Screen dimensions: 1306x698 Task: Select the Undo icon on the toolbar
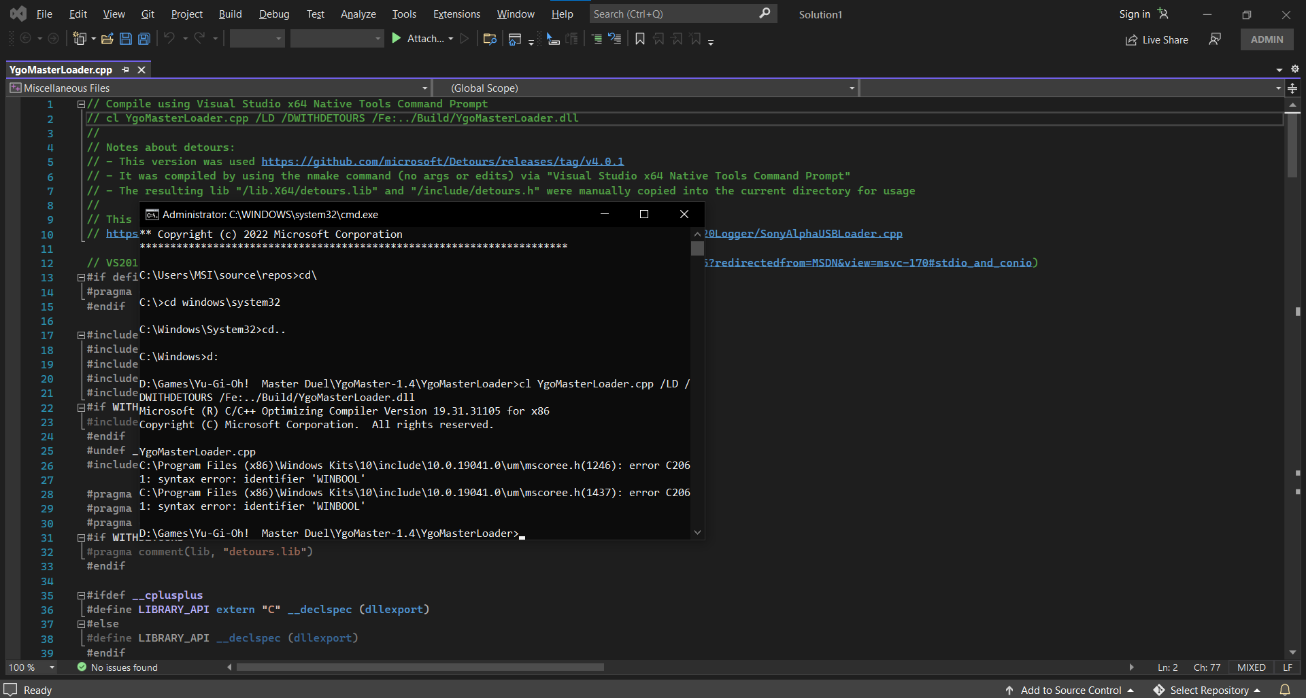169,39
